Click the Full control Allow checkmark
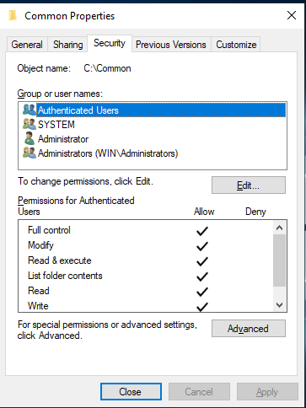 pyautogui.click(x=202, y=231)
